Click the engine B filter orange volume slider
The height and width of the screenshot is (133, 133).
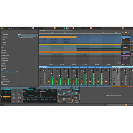pyautogui.click(x=72, y=99)
